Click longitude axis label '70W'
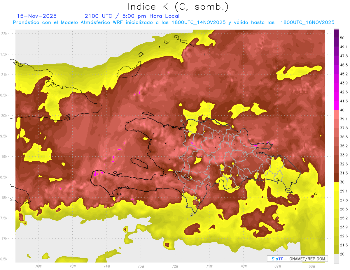The image size is (350, 270). pos(243,266)
